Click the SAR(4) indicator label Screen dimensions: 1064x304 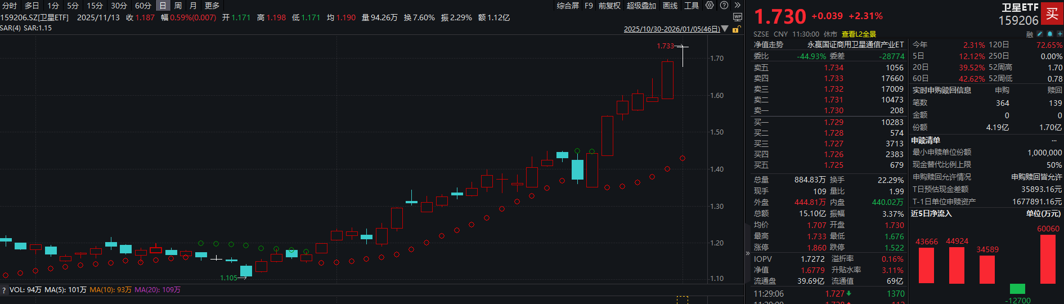click(x=11, y=28)
